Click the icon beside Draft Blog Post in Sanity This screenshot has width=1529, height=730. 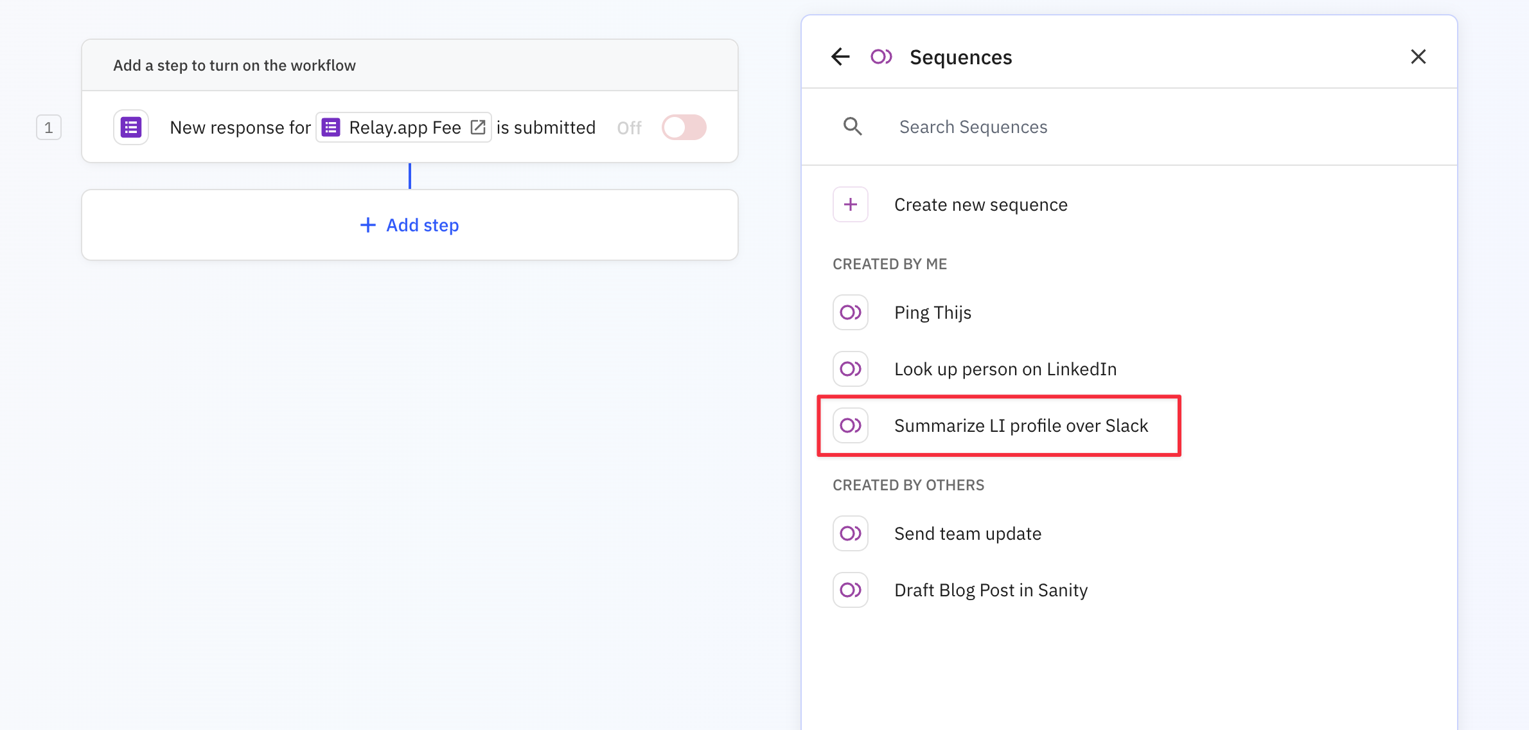click(x=850, y=589)
